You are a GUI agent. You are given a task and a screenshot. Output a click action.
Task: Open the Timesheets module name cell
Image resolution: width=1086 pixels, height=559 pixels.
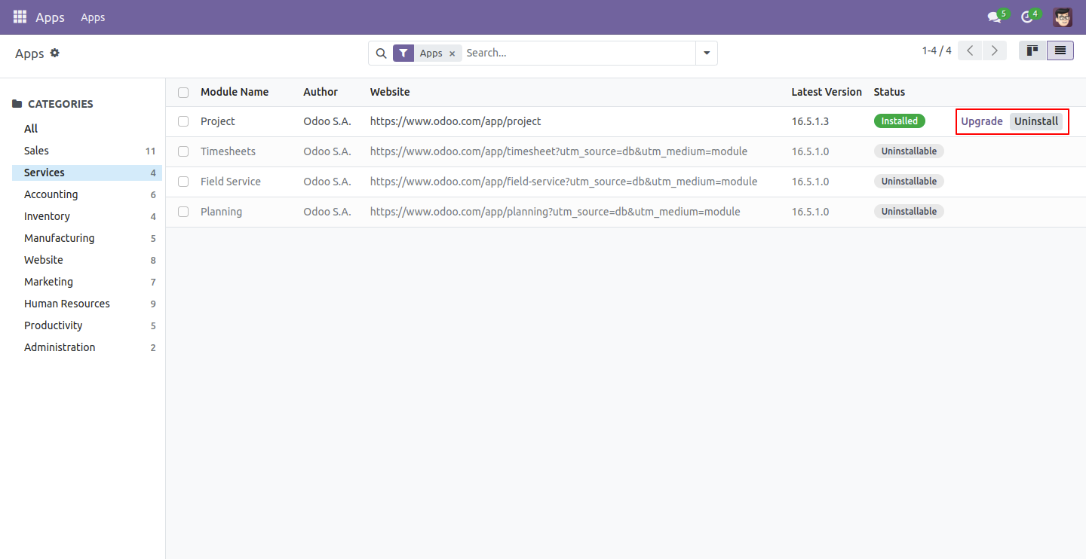[x=228, y=151]
